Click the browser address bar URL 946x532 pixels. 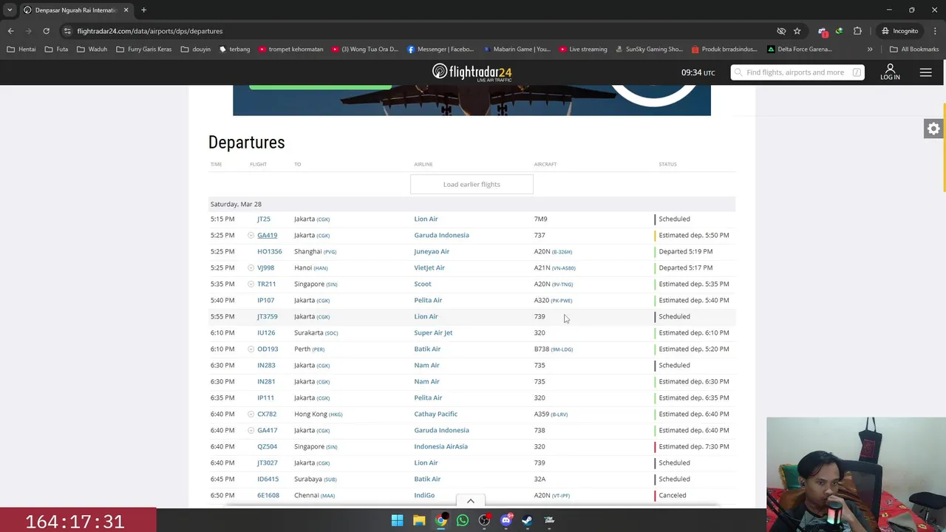pyautogui.click(x=149, y=31)
